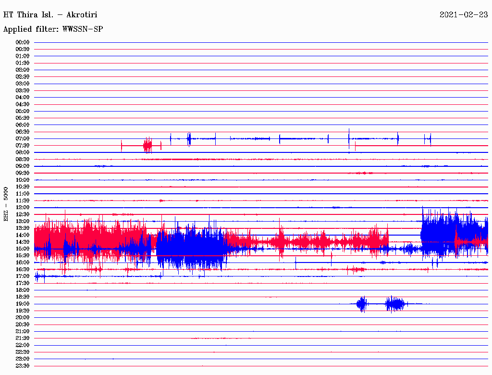492x375 pixels.
Task: Click the 17:30 time label
Action: coord(23,284)
